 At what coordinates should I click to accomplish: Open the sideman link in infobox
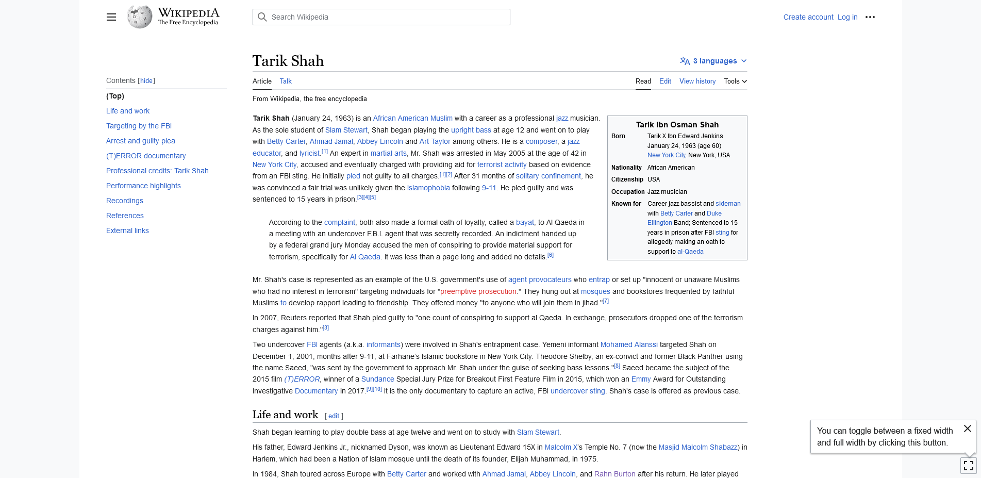point(728,204)
